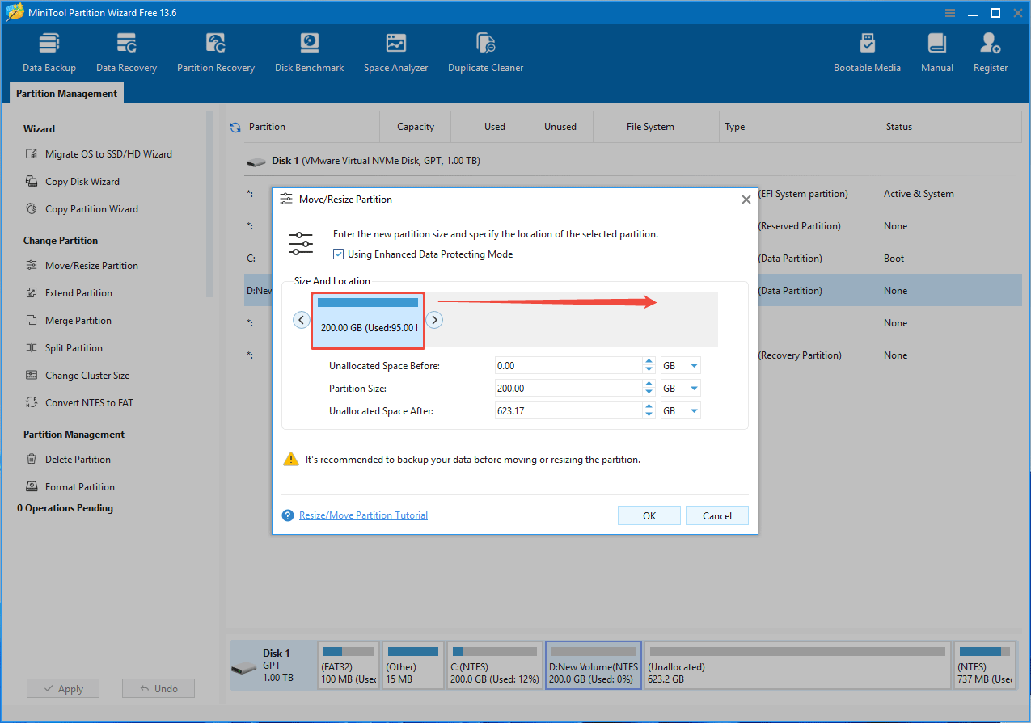1031x723 pixels.
Task: Switch to Partition Management tab
Action: tap(67, 94)
